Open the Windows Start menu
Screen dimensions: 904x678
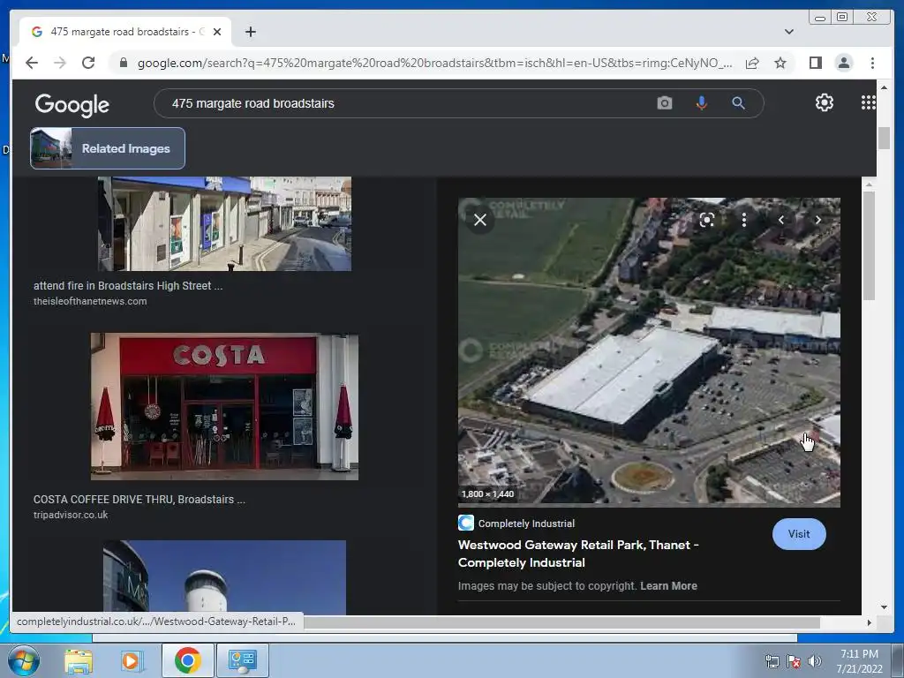click(23, 660)
